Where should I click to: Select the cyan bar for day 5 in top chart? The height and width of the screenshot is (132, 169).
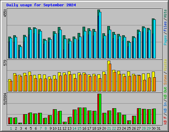(x=31, y=44)
